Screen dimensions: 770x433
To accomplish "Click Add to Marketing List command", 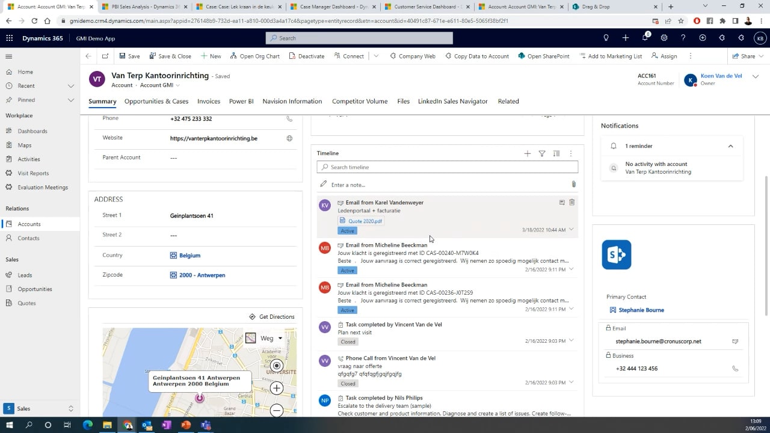I will (611, 56).
